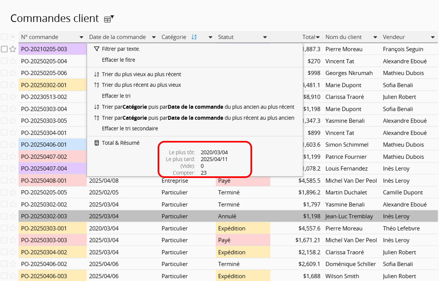Viewport: 439px width, 281px height.
Task: Click 'Effacer le tri' option
Action: coord(116,96)
